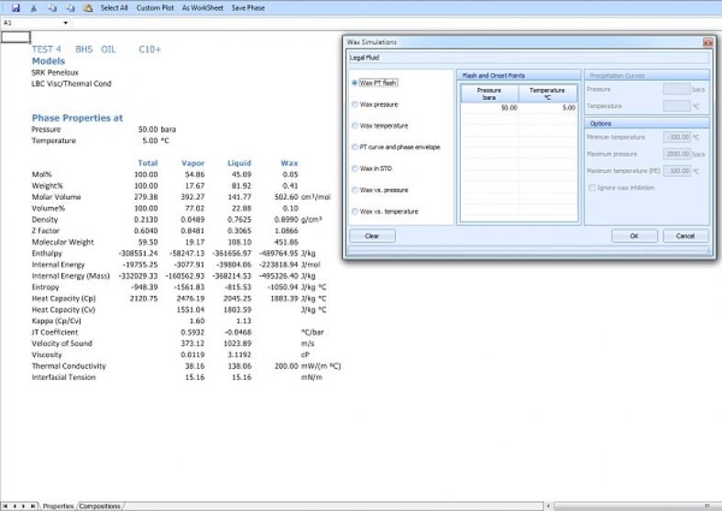
Task: Select PT curve and phase envelope option
Action: [x=355, y=147]
